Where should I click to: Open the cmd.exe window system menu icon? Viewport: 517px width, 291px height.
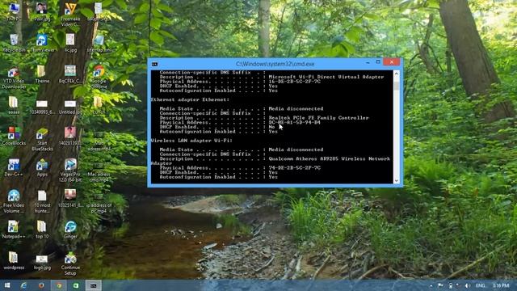pos(154,64)
